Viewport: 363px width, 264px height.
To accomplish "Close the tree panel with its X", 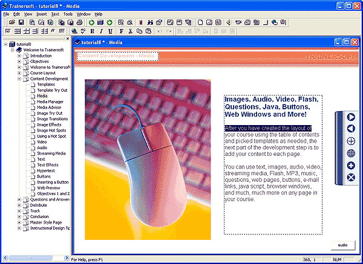I will coord(68,39).
